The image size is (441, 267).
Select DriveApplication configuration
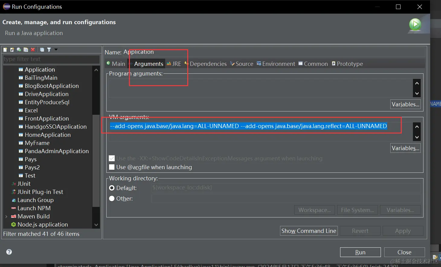47,94
